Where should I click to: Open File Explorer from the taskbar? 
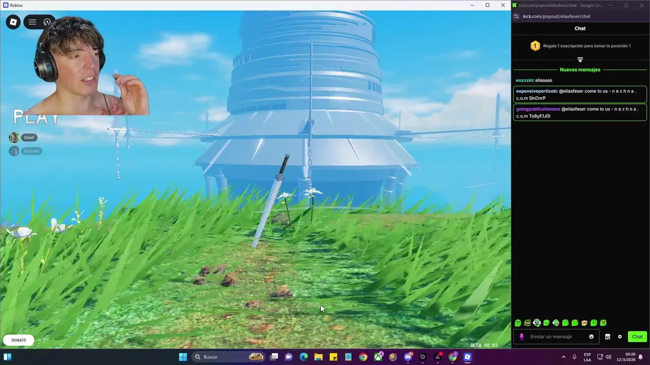click(318, 357)
